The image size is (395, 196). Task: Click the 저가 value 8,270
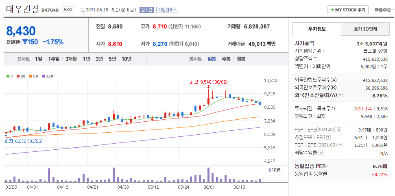[160, 44]
